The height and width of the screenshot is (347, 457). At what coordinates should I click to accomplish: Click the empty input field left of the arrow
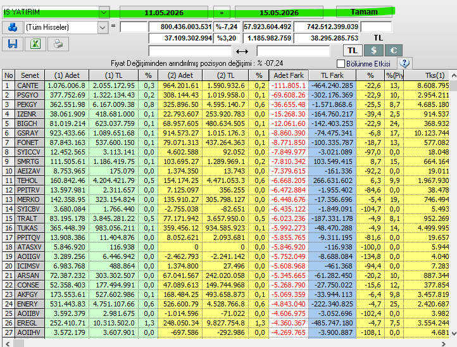pyautogui.click(x=190, y=51)
